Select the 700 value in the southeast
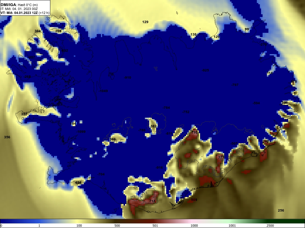Screen dimensions: 305x228 (266, 141)
